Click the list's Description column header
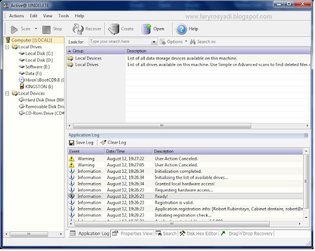The image size is (315, 251). [218, 51]
